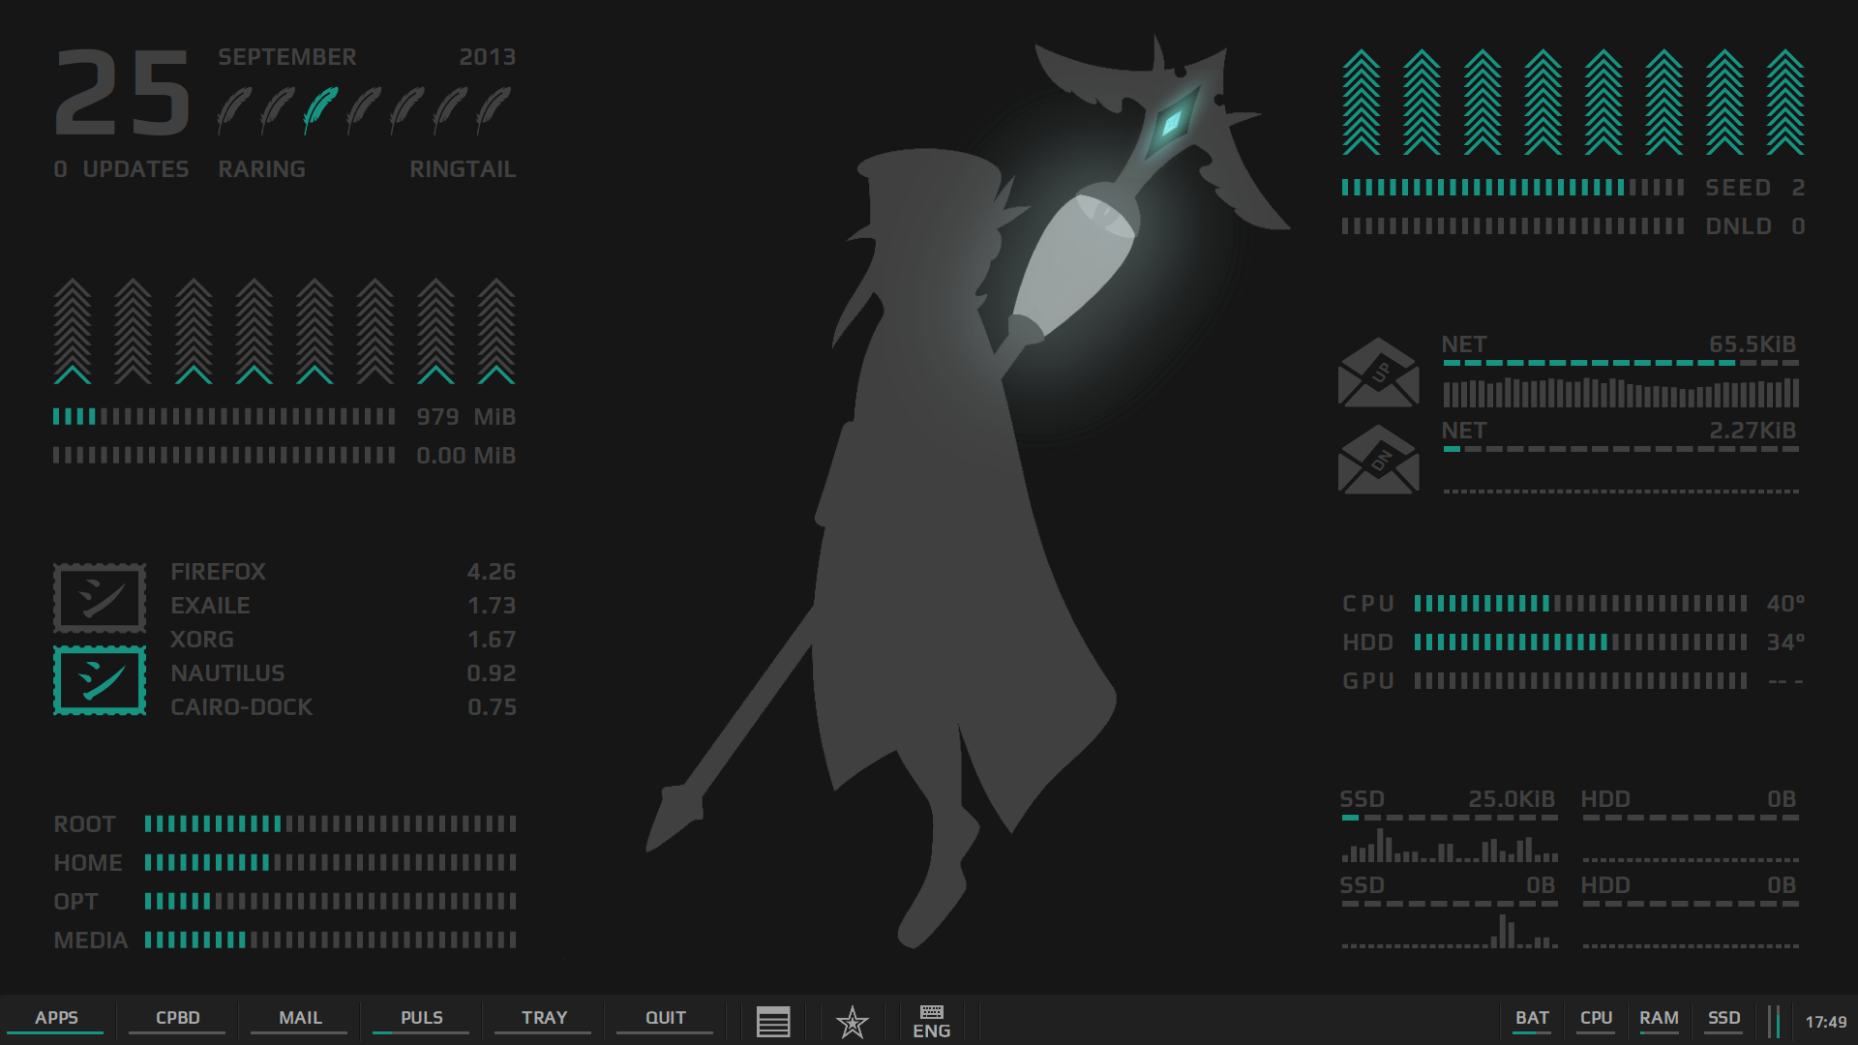Click the SEED progress bar
Screen dimensions: 1858x1045
coord(1513,187)
